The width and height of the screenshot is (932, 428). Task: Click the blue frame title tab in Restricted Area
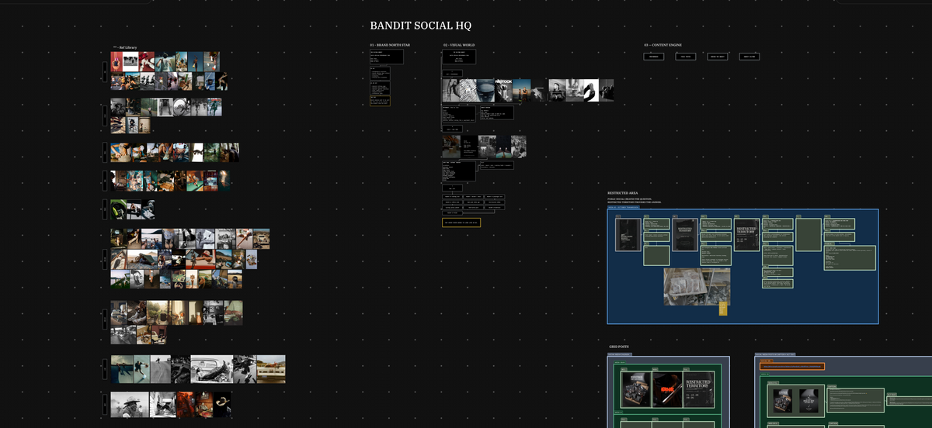pyautogui.click(x=624, y=207)
